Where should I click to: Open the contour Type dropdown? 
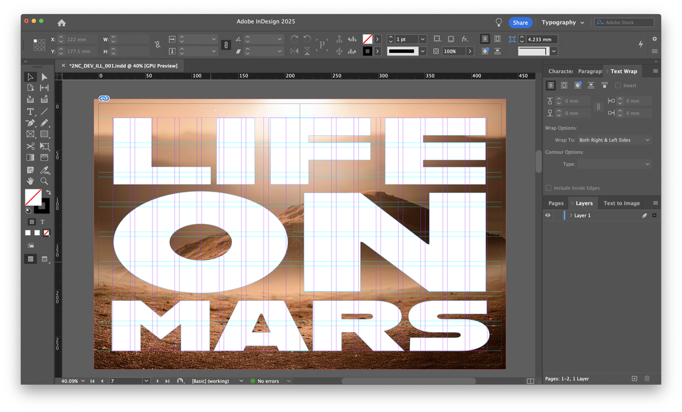[x=614, y=164]
